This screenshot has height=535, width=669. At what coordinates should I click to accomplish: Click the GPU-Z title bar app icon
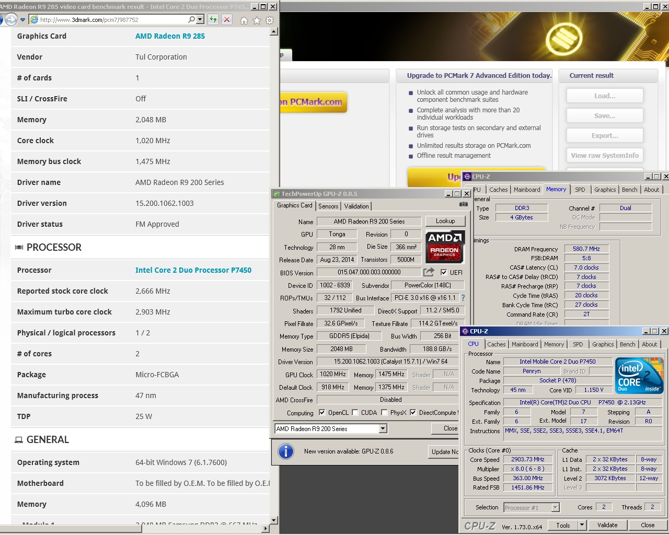[x=276, y=194]
